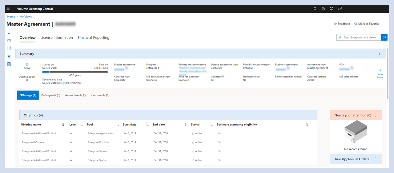The height and width of the screenshot is (173, 394).
Task: Sort by Level column
Action: pos(81,125)
